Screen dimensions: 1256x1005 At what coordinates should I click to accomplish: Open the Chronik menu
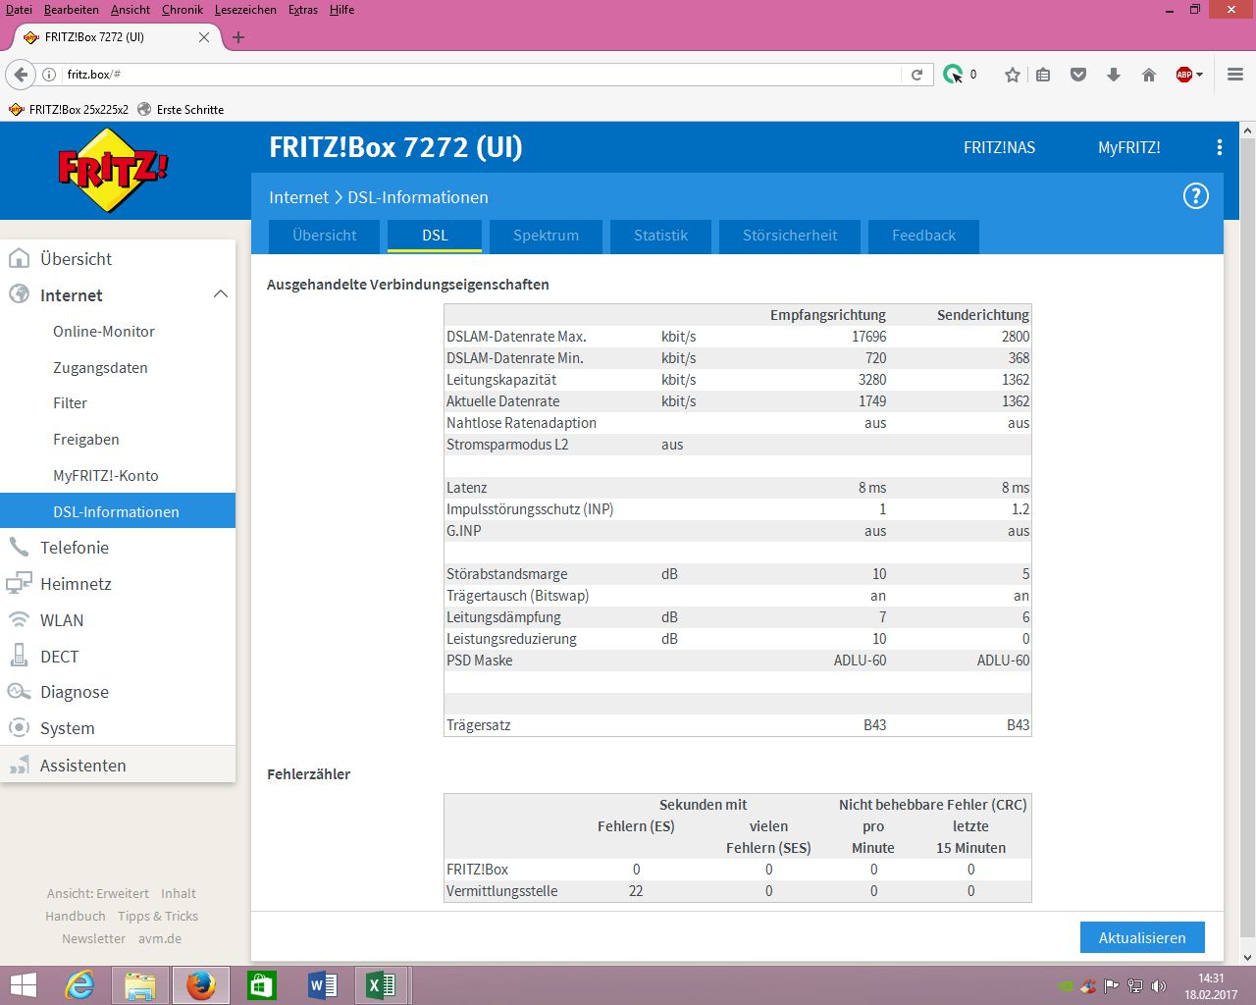[x=182, y=10]
